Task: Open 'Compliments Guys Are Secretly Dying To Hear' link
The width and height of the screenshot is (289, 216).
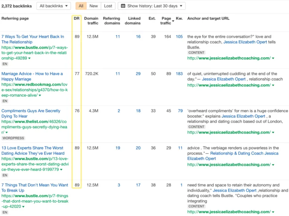Action: coord(31,113)
